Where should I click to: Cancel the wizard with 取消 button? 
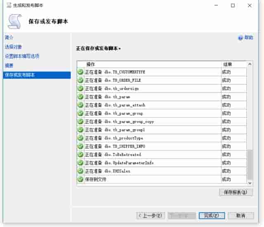coord(241,215)
